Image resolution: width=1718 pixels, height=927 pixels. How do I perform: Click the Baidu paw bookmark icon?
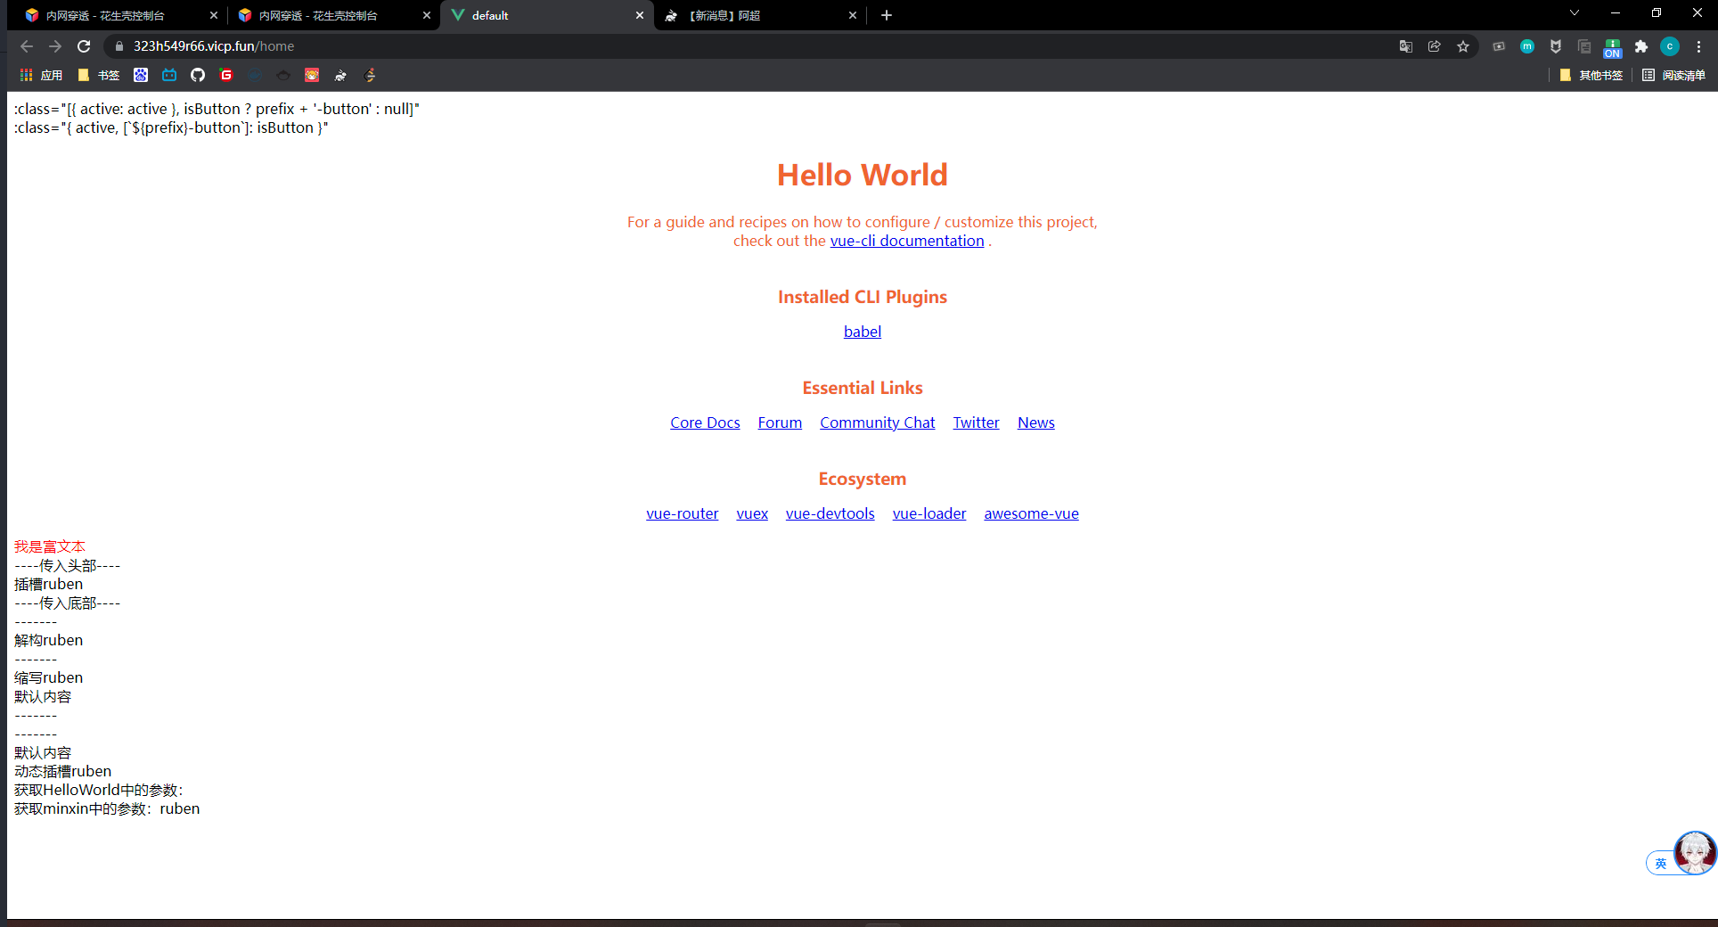coord(141,75)
